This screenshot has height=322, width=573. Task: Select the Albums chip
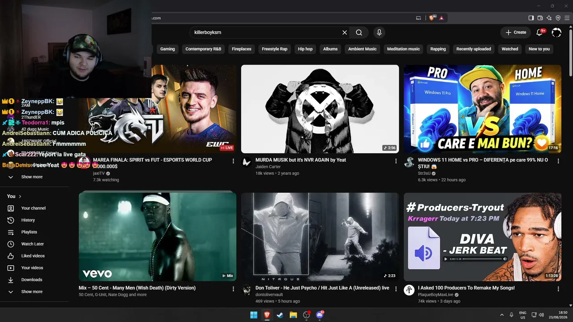pos(330,49)
